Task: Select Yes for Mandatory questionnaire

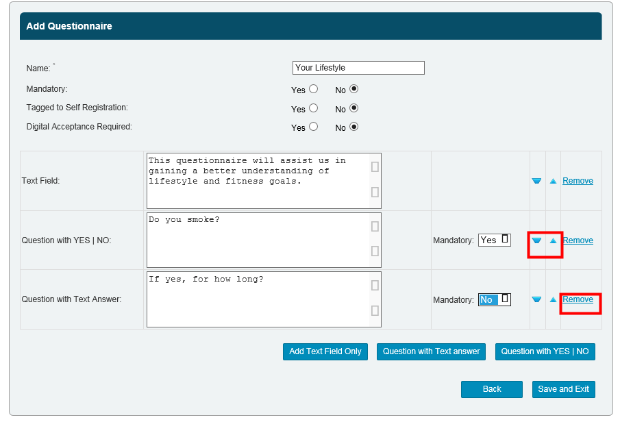Action: coord(314,89)
